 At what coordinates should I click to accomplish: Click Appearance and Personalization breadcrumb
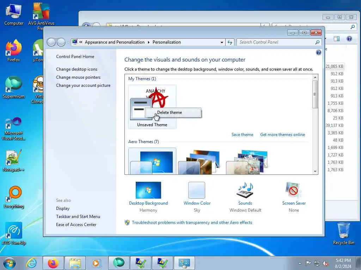pyautogui.click(x=115, y=42)
